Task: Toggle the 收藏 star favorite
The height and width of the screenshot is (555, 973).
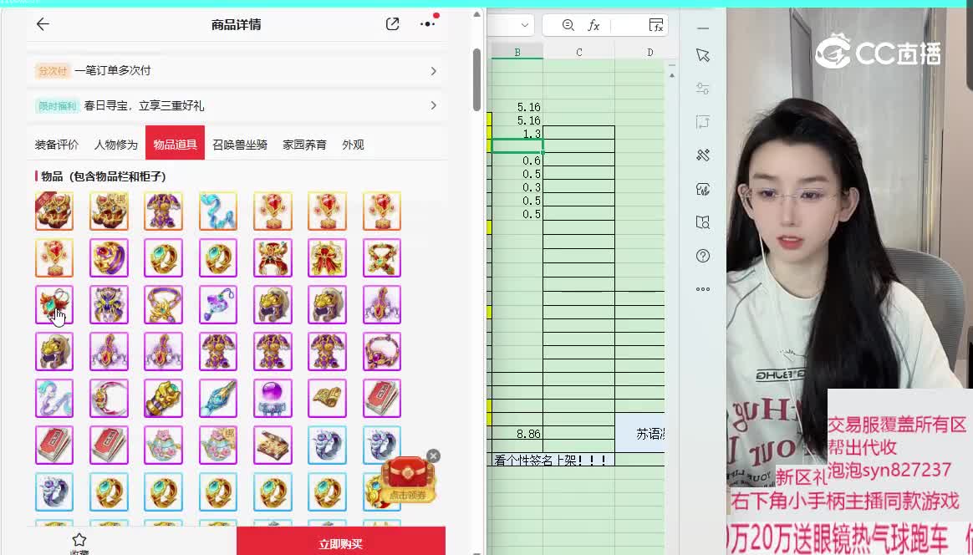Action: 79,540
